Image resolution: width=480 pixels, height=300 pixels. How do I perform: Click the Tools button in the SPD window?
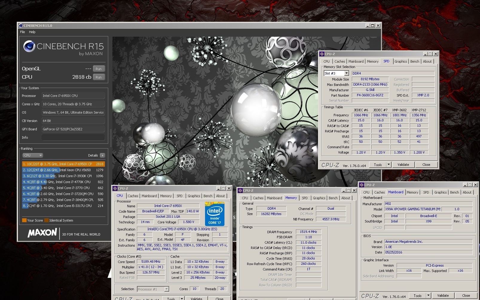pyautogui.click(x=378, y=165)
